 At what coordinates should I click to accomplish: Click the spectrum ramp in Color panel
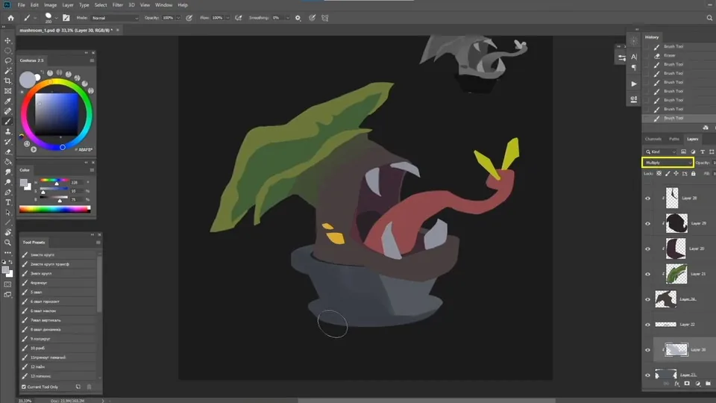54,209
